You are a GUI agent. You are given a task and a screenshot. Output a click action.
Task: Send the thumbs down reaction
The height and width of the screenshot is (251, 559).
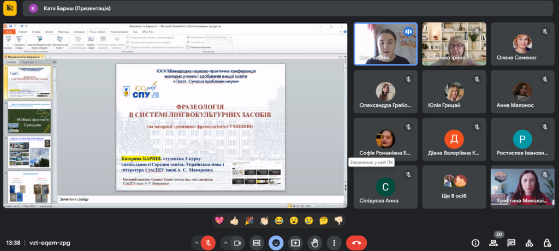coord(338,220)
